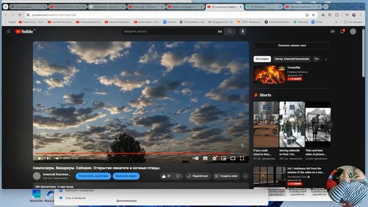Mute the video volume
Screen dimensions: 368x207
pos(57,159)
